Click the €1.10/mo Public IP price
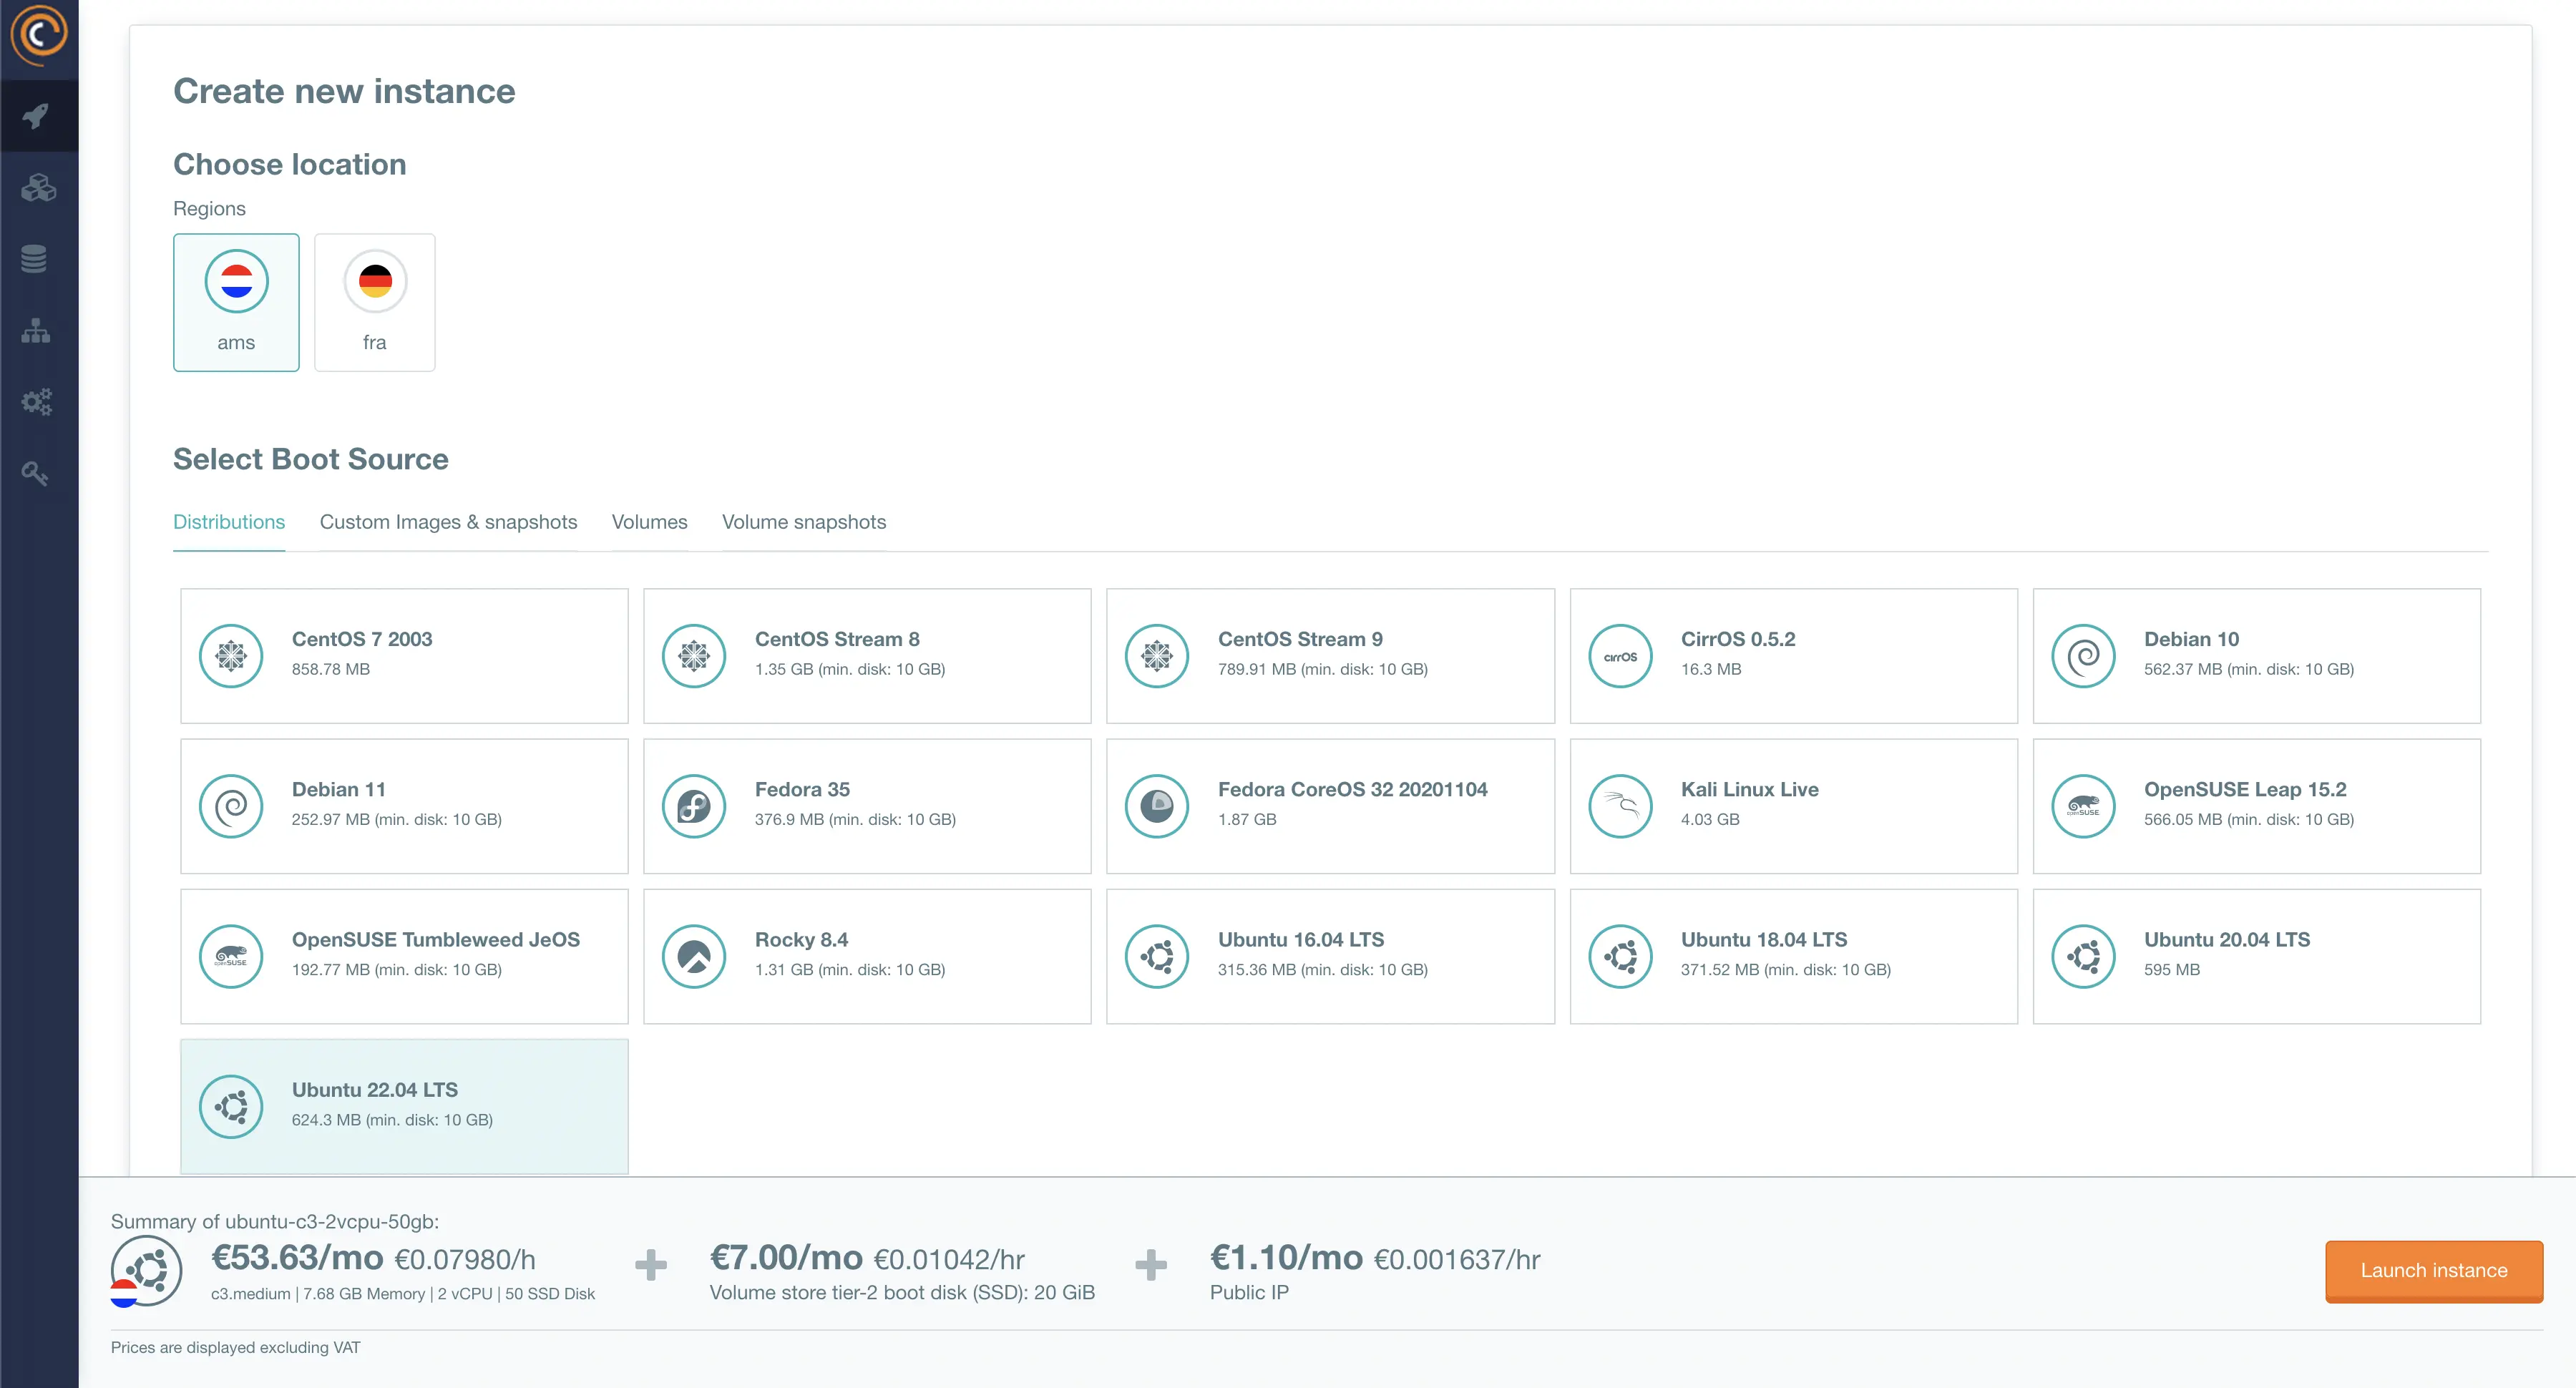 pyautogui.click(x=1286, y=1257)
